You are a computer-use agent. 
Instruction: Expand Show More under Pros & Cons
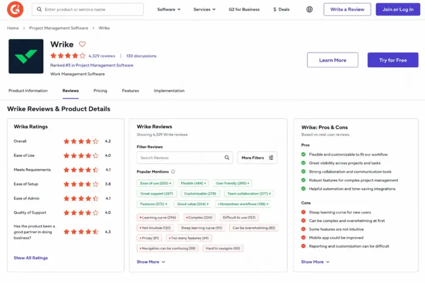pos(315,262)
